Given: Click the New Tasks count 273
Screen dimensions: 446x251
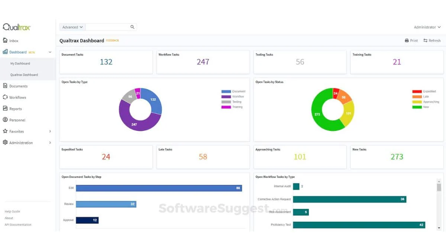Looking at the screenshot, I should [x=397, y=157].
